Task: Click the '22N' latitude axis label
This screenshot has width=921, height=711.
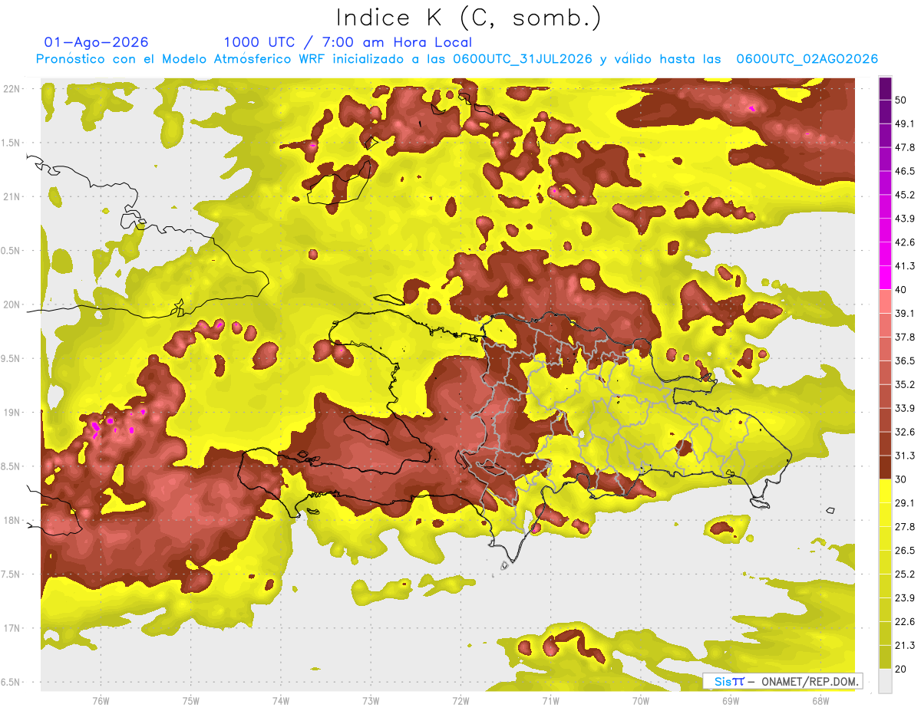Action: [x=13, y=89]
